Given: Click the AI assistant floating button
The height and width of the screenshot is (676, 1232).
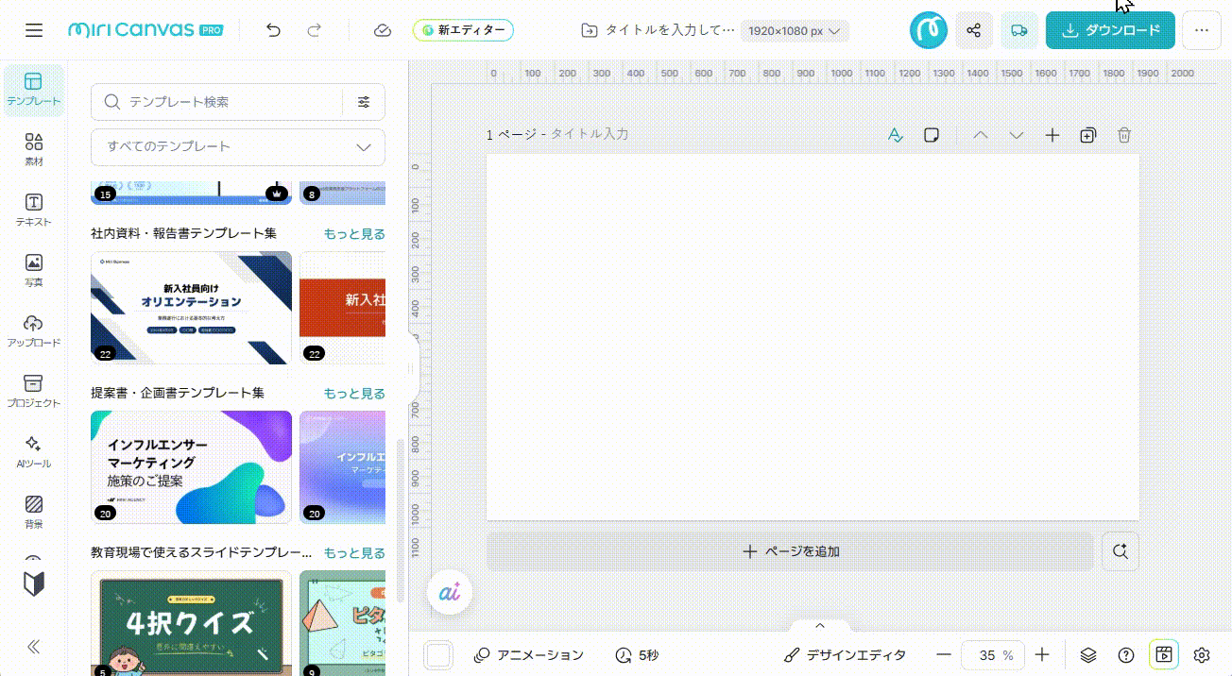Looking at the screenshot, I should [x=449, y=593].
